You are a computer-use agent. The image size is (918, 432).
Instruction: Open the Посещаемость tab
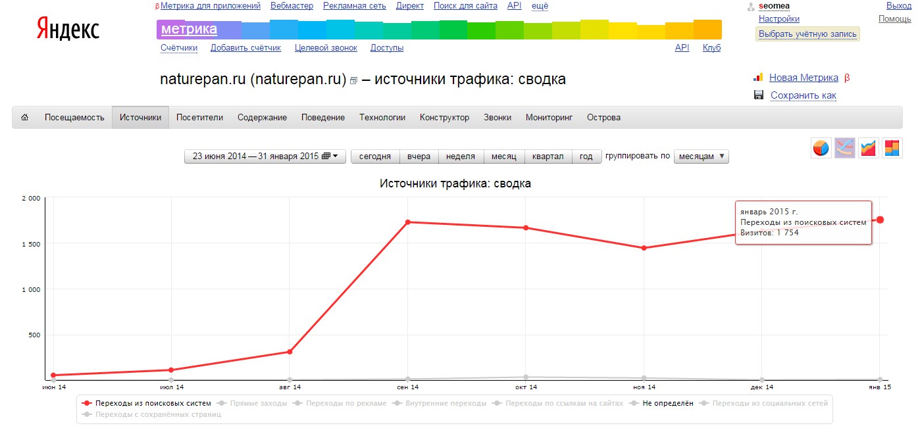pos(74,118)
